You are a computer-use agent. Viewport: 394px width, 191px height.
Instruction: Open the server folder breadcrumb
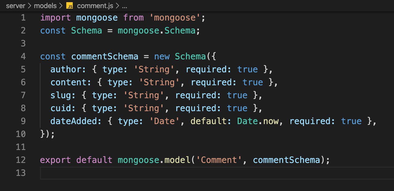15,6
